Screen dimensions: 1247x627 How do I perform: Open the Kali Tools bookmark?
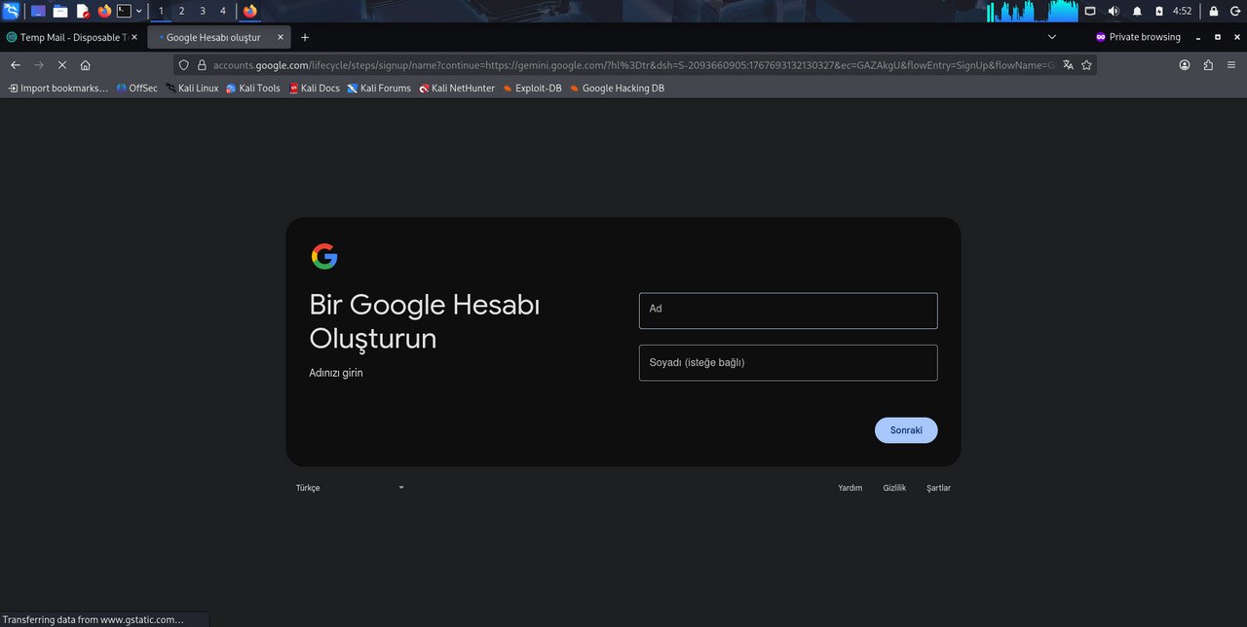coord(253,89)
